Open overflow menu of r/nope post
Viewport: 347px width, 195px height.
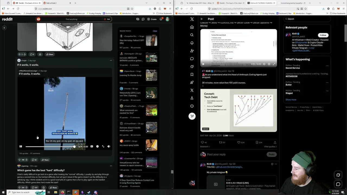click(111, 60)
